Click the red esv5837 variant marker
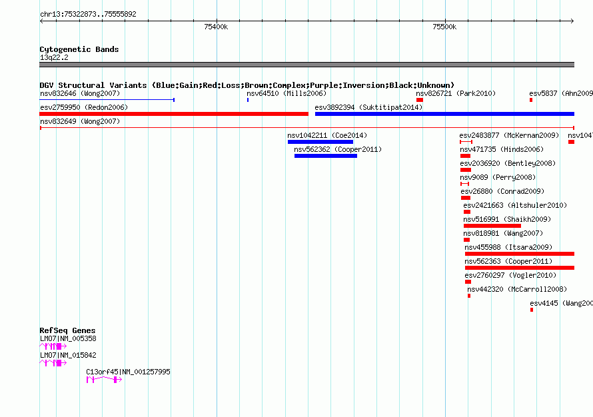The height and width of the screenshot is (417, 593). click(531, 100)
